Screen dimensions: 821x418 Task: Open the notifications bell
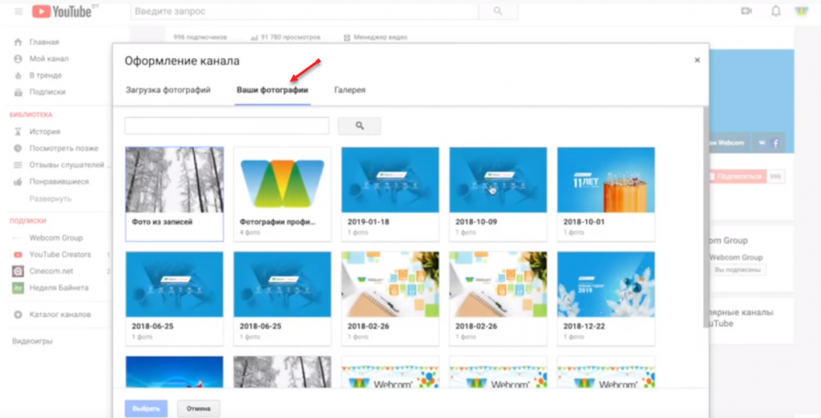pos(775,11)
